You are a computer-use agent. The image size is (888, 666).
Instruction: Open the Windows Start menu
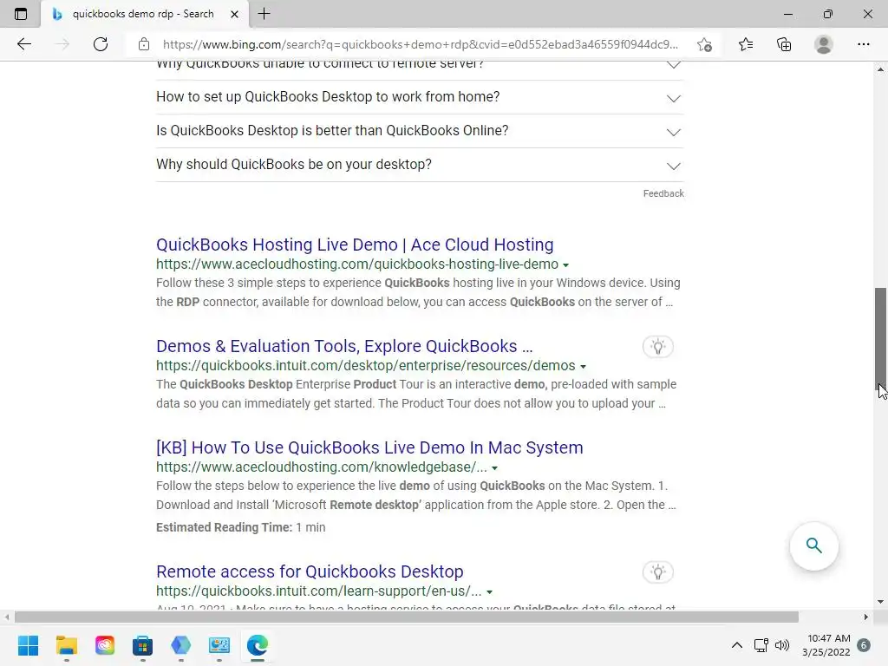click(28, 645)
